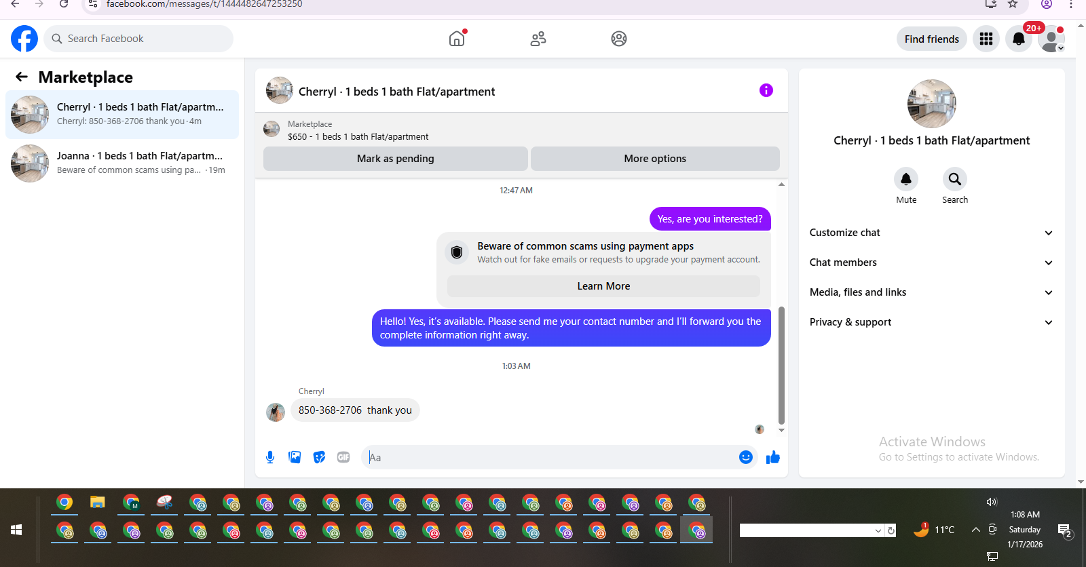1086x567 pixels.
Task: Go back using the Marketplace arrow
Action: point(22,77)
